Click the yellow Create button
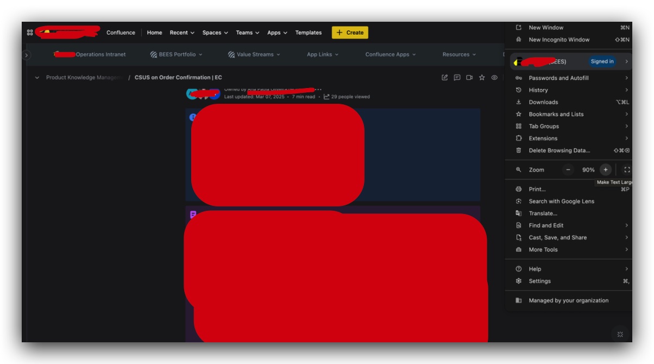The width and height of the screenshot is (654, 364). pos(350,33)
